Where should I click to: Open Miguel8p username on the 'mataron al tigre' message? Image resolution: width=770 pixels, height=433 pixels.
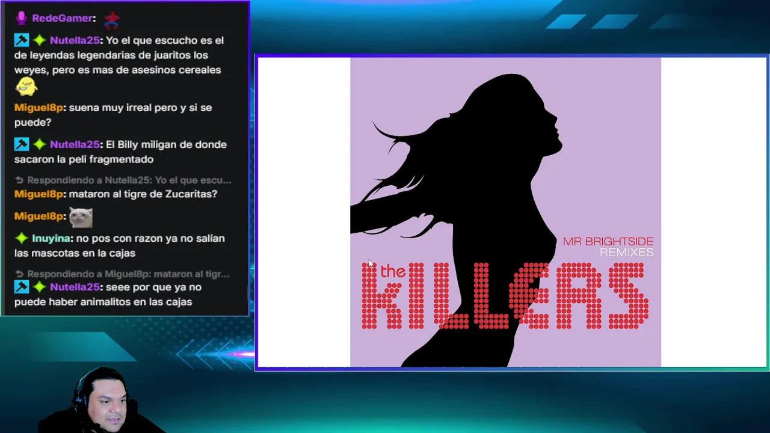coord(38,194)
